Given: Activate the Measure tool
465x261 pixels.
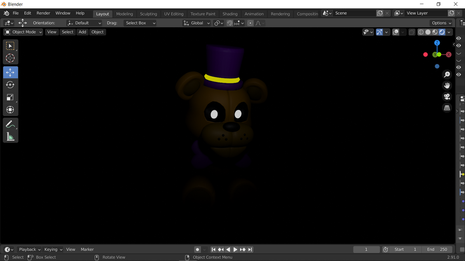Looking at the screenshot, I should [10, 137].
